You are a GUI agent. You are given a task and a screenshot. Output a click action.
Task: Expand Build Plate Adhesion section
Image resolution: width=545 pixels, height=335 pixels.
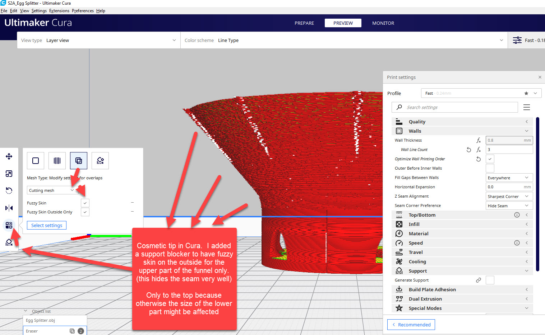pos(462,289)
